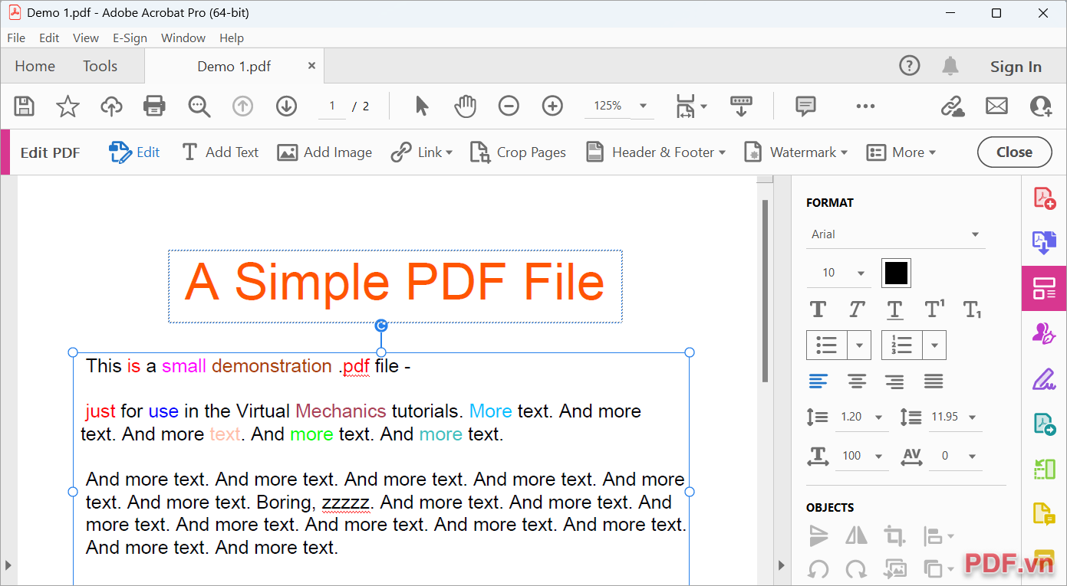
Task: Align text center
Action: [x=857, y=381]
